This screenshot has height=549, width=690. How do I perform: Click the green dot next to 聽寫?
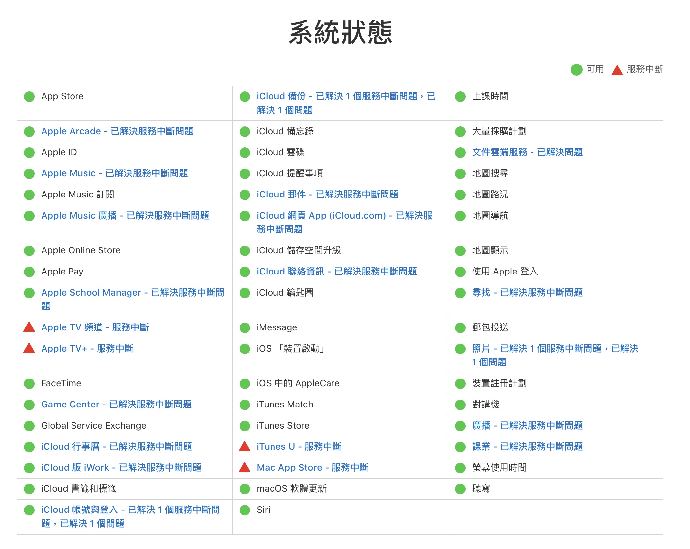click(x=460, y=489)
